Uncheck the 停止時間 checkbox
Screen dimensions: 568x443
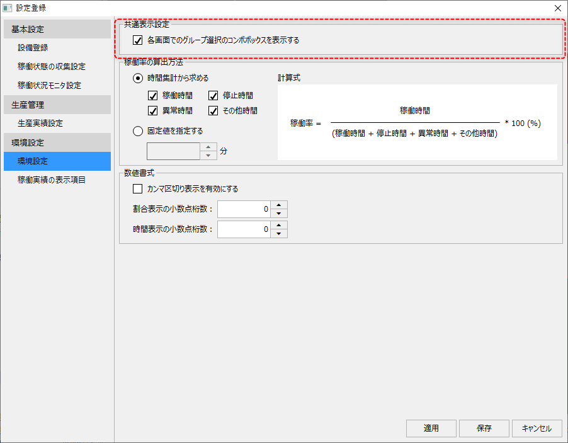pyautogui.click(x=212, y=96)
